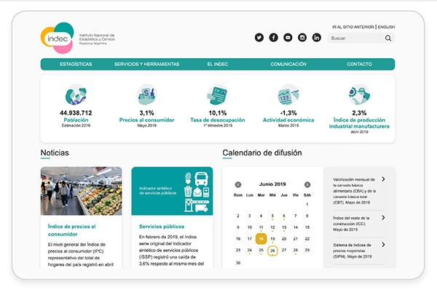Open Actividad económica indicator link
The height and width of the screenshot is (289, 437).
point(288,120)
